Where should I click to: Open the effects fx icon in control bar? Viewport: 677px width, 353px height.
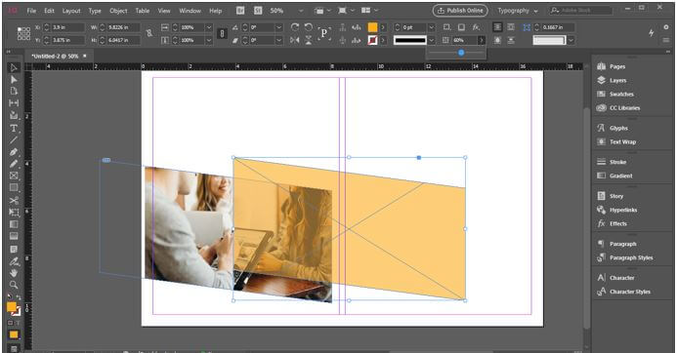[476, 27]
